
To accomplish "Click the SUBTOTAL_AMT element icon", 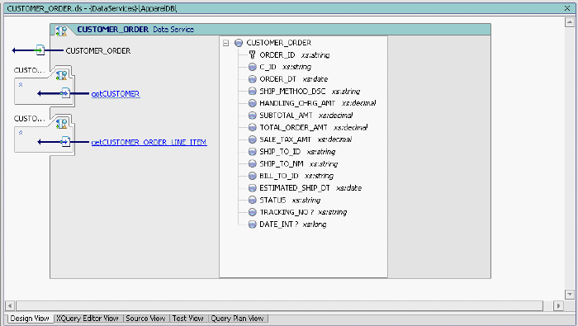I will pyautogui.click(x=252, y=116).
